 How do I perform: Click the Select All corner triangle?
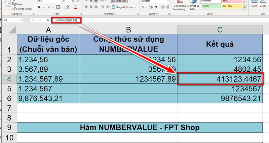pos(12,30)
